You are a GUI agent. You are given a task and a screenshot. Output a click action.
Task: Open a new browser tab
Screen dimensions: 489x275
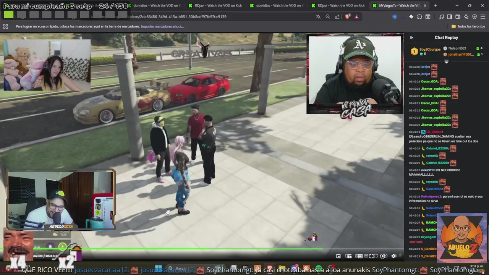click(435, 5)
